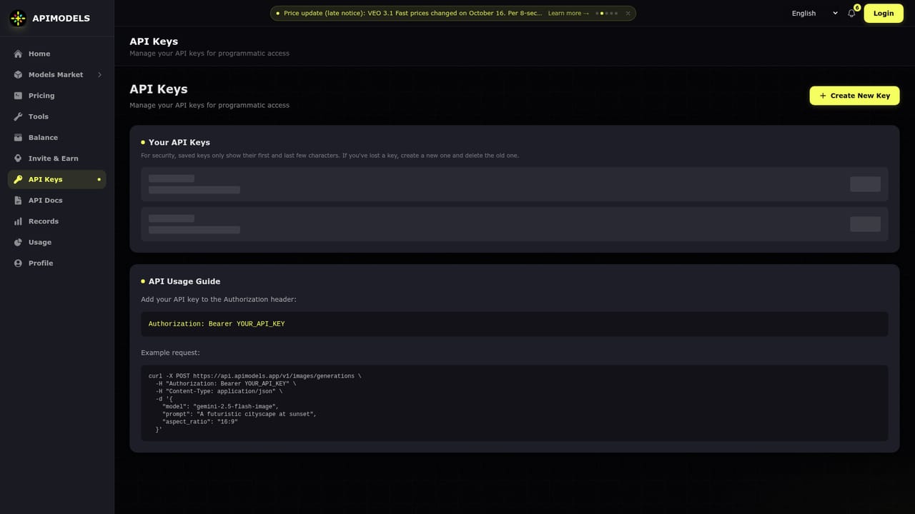Click the "A futuristic cityscape at sunset" prompt line

tap(239, 414)
